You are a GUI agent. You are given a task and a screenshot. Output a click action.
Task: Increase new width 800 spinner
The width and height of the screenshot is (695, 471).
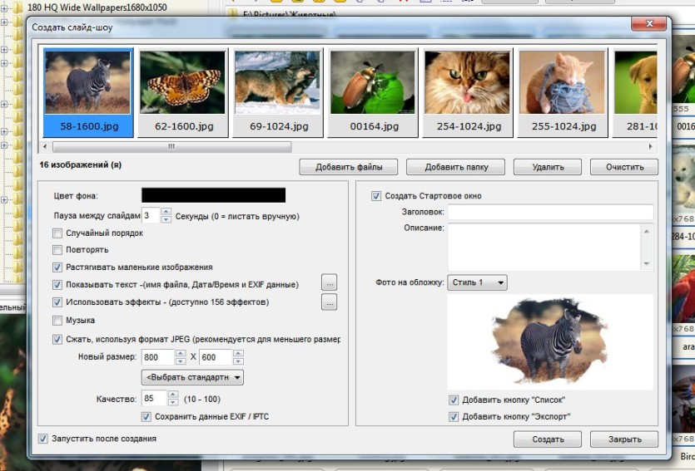[x=181, y=353]
